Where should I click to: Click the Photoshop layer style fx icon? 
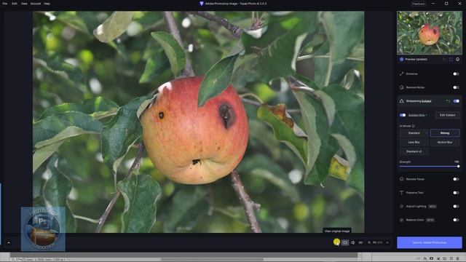click(425, 259)
